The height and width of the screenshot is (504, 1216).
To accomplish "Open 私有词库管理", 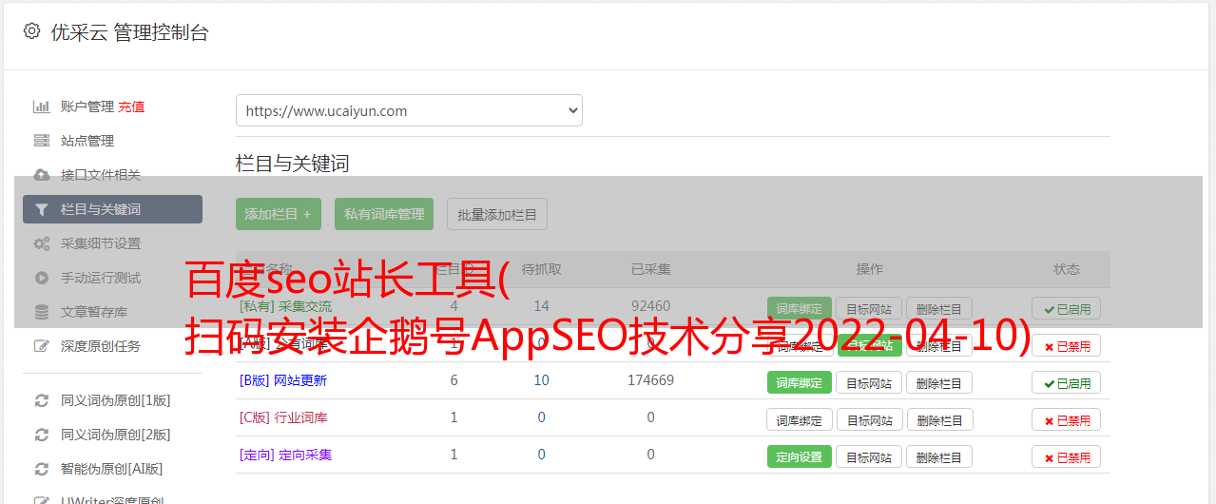I will (x=384, y=214).
